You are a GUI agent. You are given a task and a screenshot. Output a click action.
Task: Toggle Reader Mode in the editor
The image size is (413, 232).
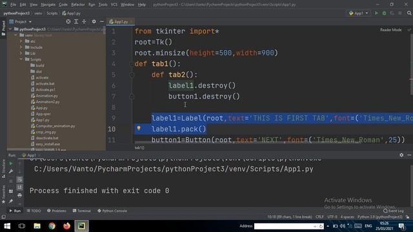click(390, 30)
